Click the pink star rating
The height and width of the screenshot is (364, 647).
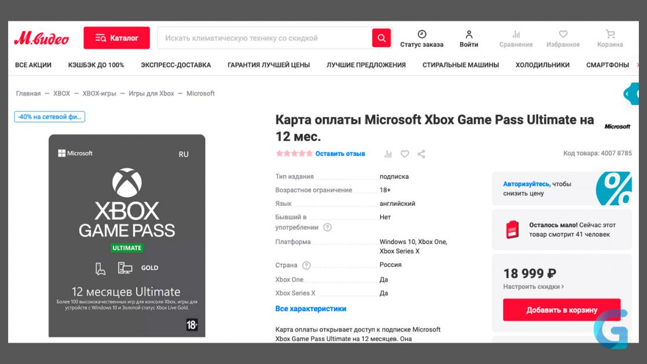[294, 154]
